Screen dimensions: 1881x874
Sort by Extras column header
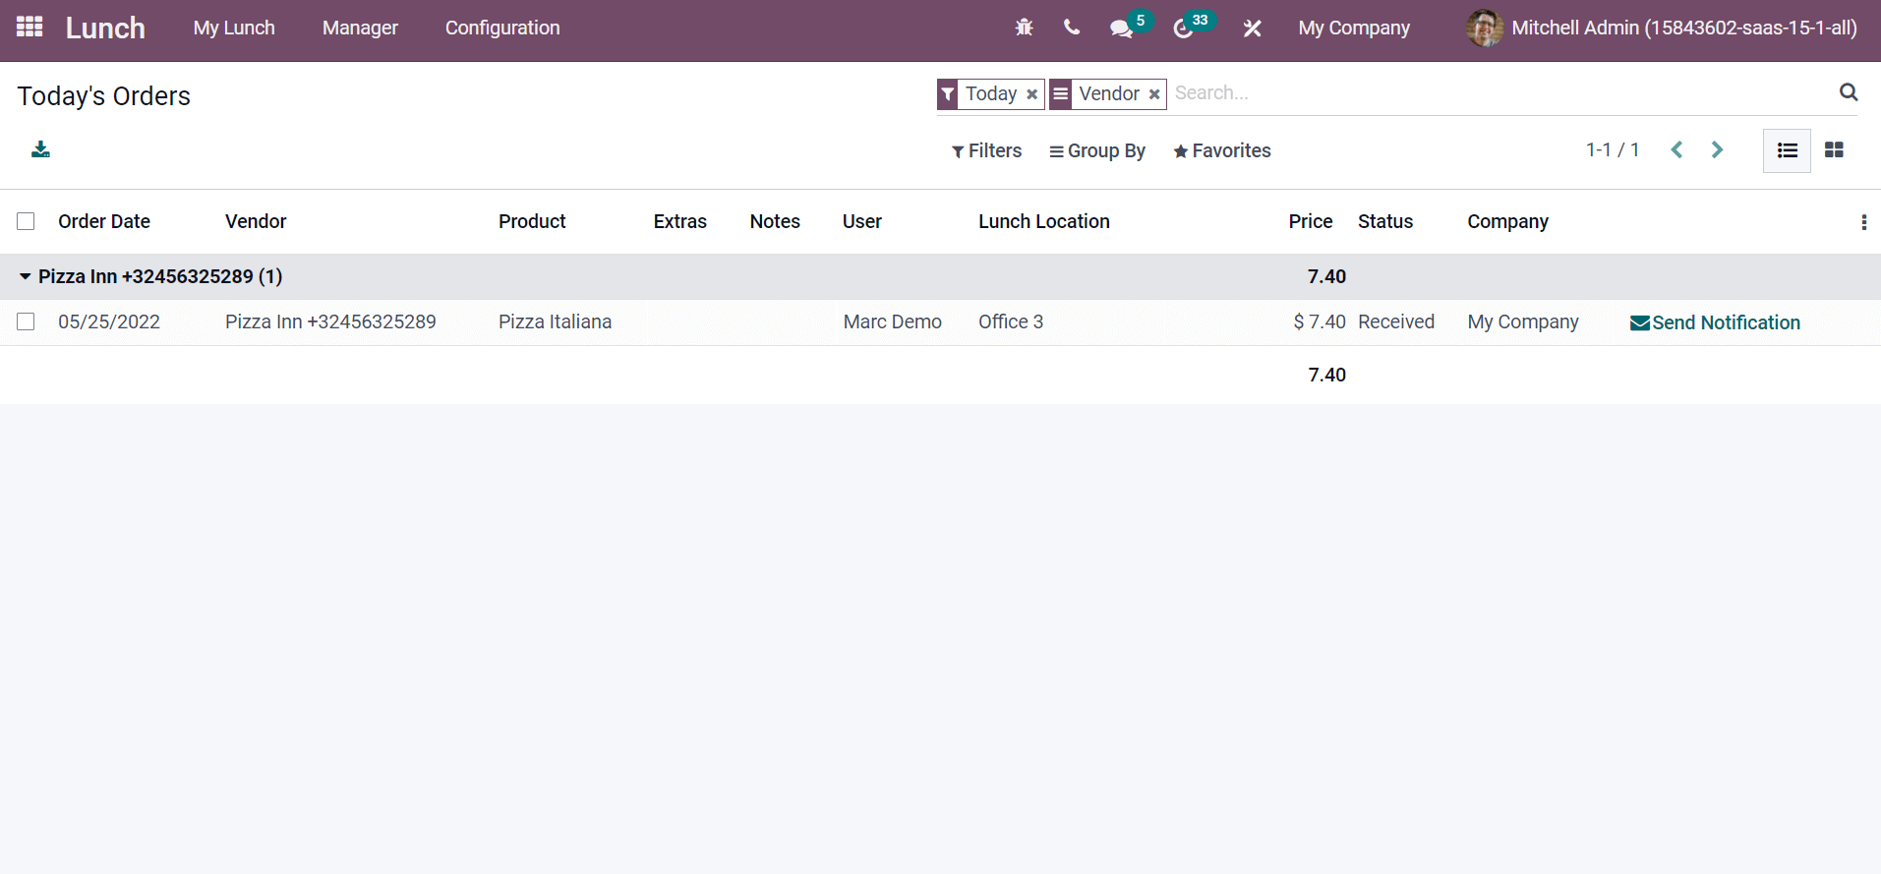coord(680,221)
